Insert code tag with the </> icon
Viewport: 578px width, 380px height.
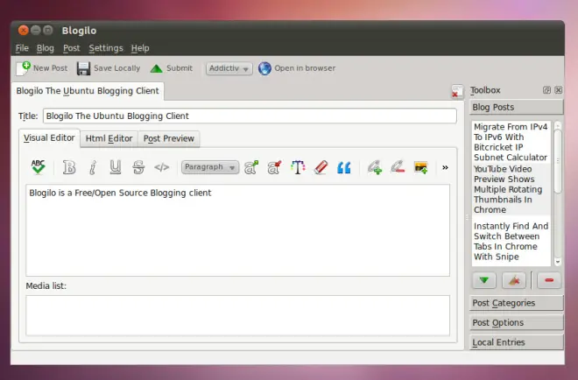click(161, 167)
